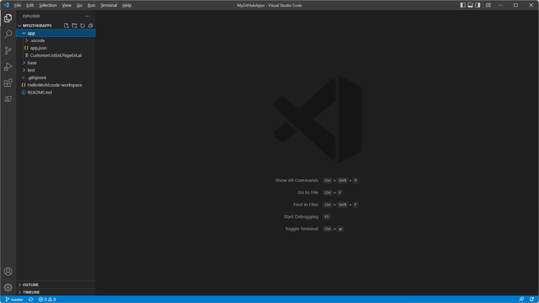Collapse all folders in Explorer
This screenshot has height=303, width=539.
click(x=91, y=25)
